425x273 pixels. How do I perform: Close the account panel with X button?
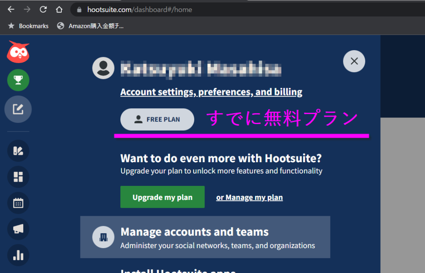pos(354,61)
